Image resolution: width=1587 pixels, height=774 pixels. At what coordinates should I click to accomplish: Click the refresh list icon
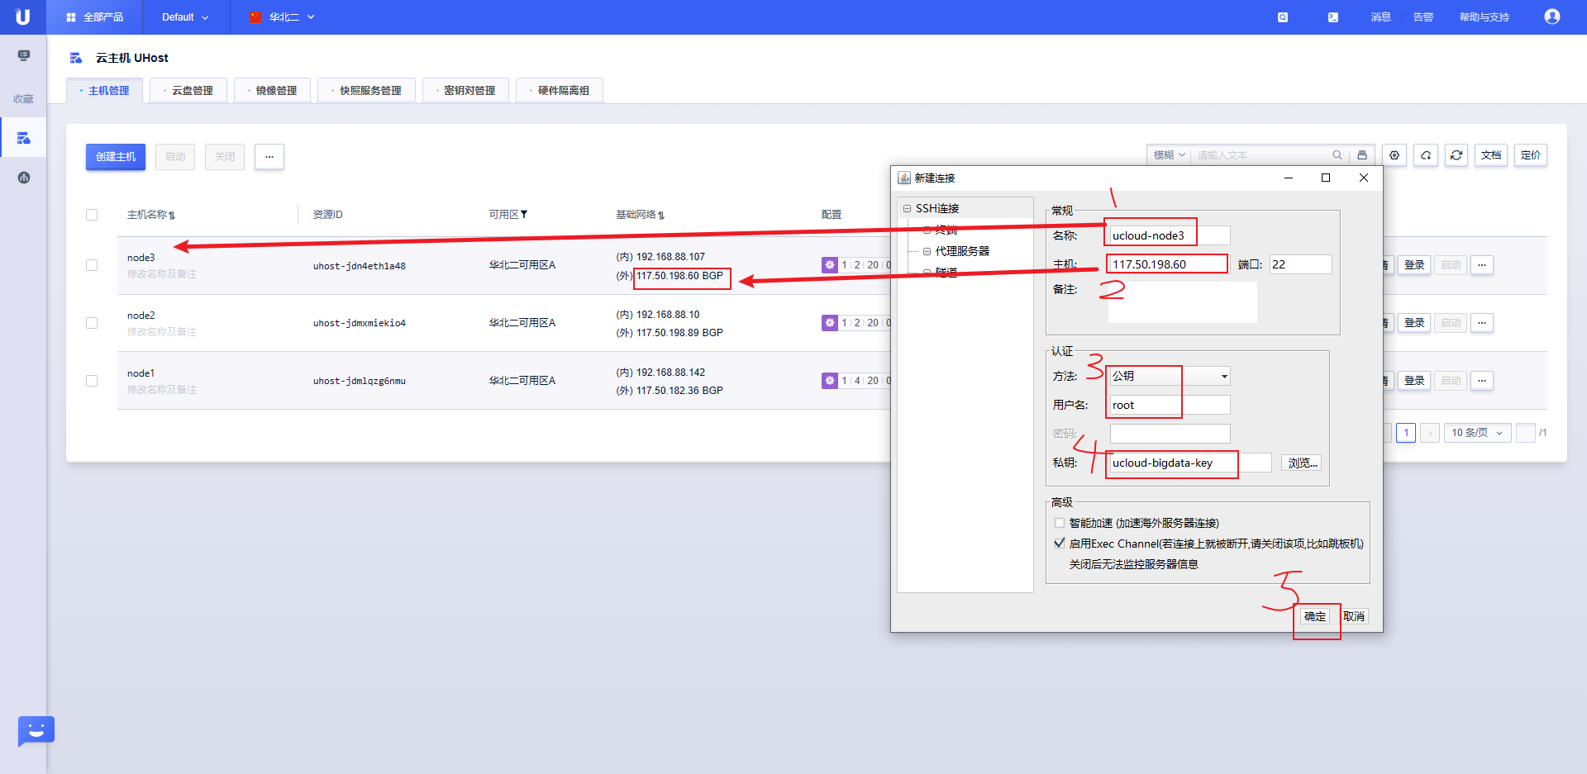(1456, 154)
